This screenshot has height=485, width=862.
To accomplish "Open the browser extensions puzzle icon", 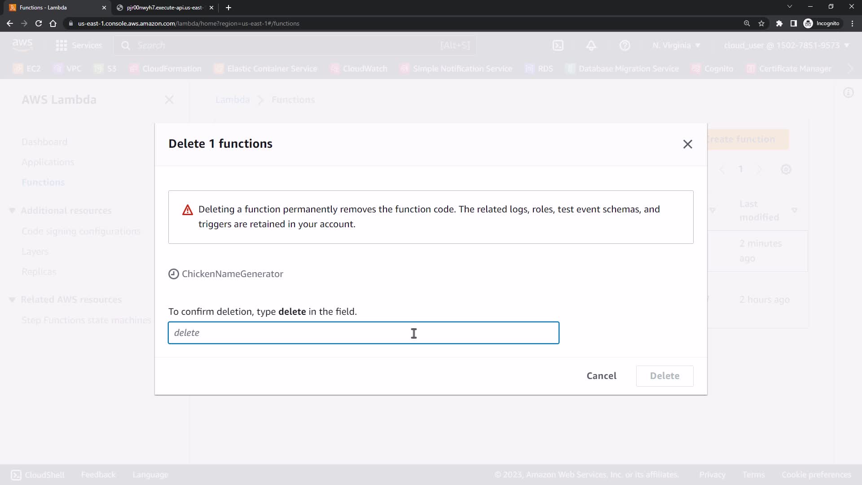I will click(779, 23).
